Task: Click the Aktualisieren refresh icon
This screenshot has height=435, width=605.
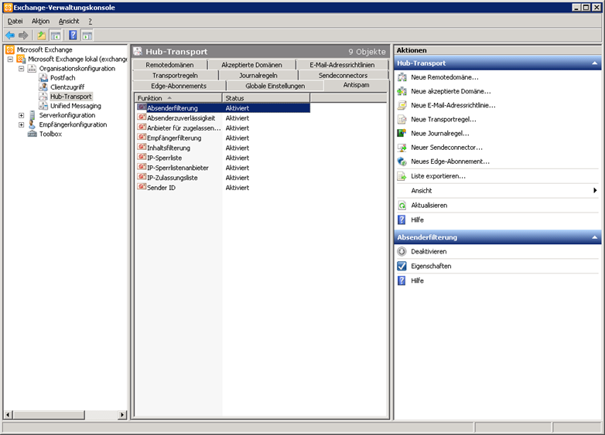Action: tap(402, 206)
